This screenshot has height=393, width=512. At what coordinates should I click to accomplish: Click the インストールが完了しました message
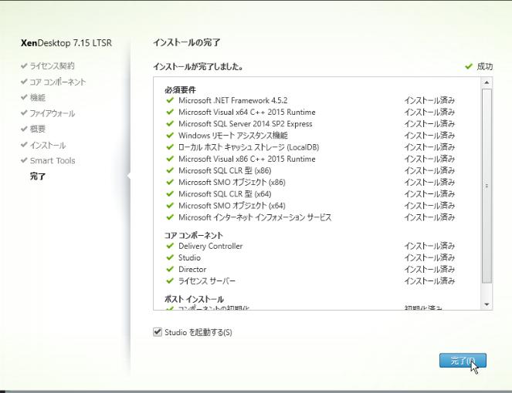tap(198, 67)
